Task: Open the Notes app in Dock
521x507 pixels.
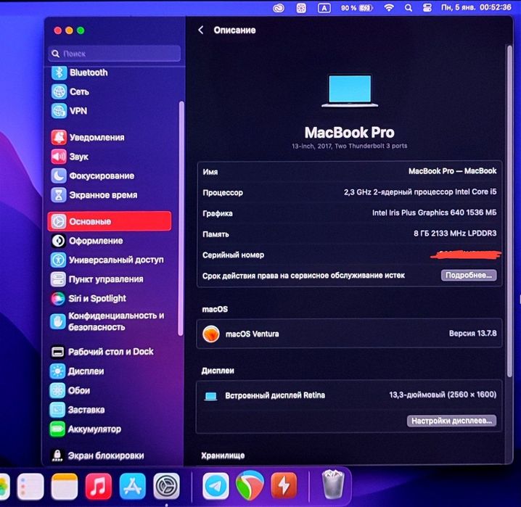Action: click(65, 487)
